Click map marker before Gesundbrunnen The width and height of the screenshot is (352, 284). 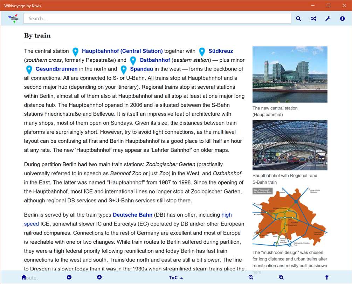pyautogui.click(x=29, y=70)
